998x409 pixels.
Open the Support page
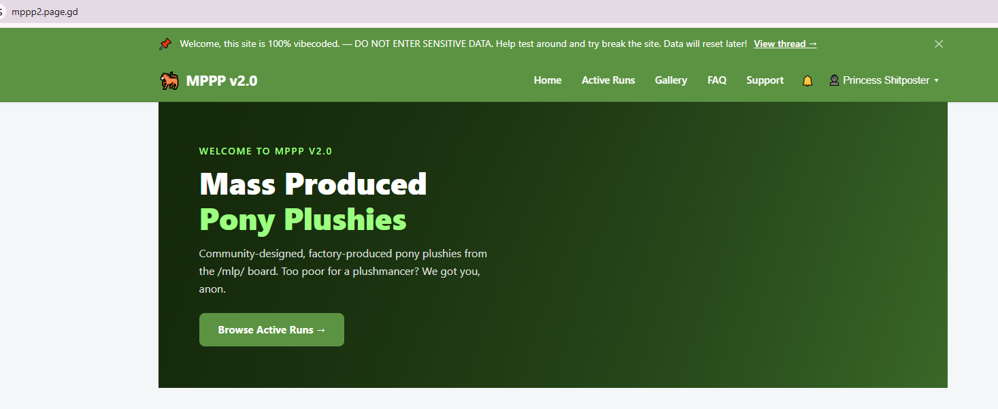[765, 80]
